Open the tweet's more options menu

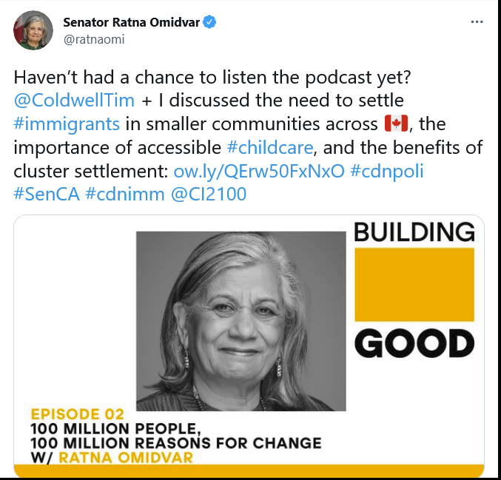click(x=477, y=22)
